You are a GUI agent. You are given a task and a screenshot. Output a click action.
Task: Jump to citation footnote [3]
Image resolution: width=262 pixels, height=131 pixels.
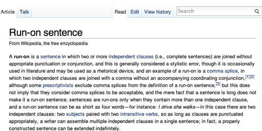tap(218, 84)
